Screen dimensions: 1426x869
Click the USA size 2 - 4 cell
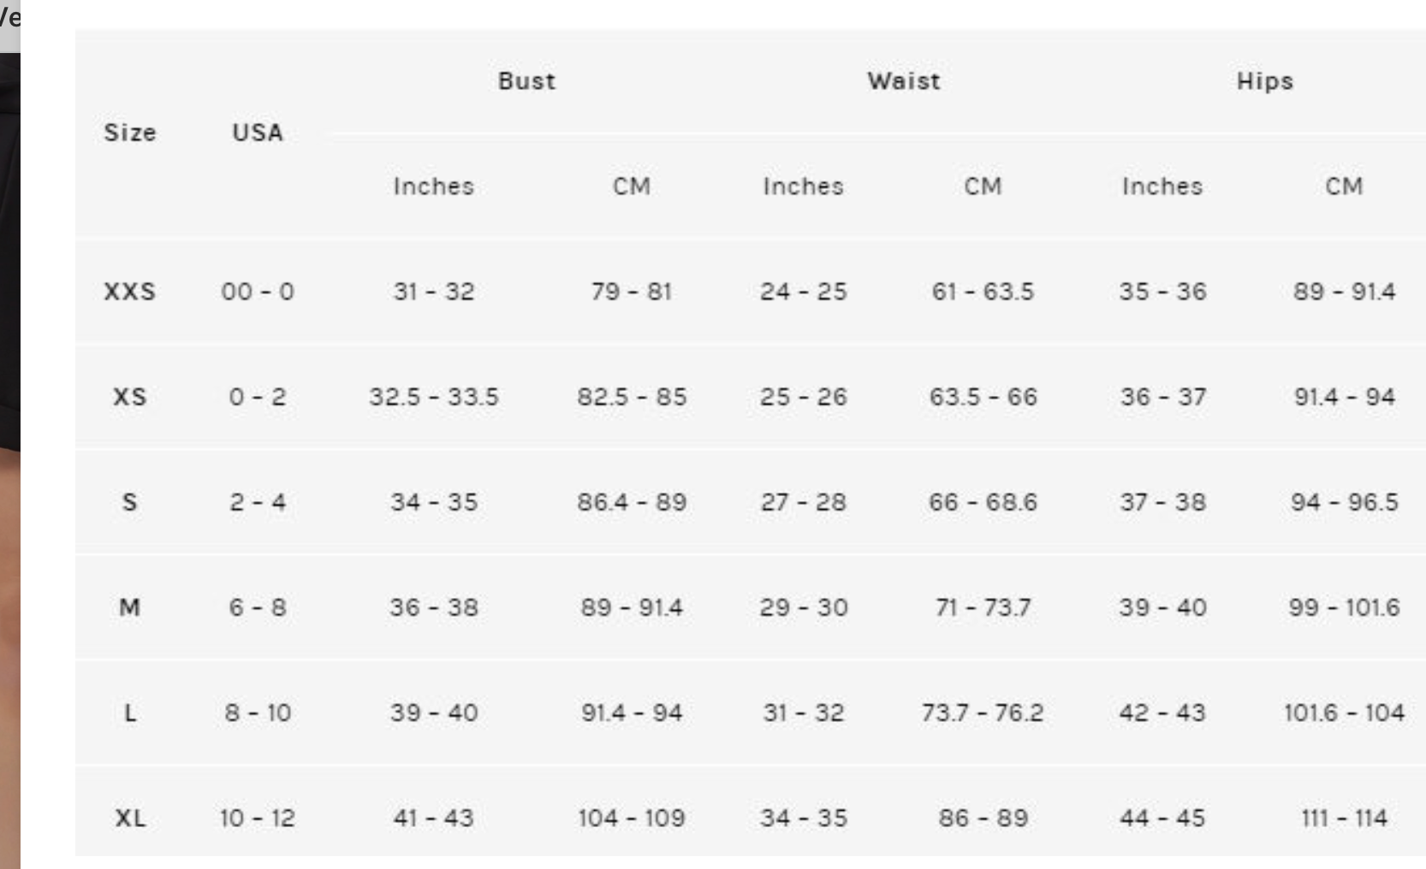[x=258, y=502]
